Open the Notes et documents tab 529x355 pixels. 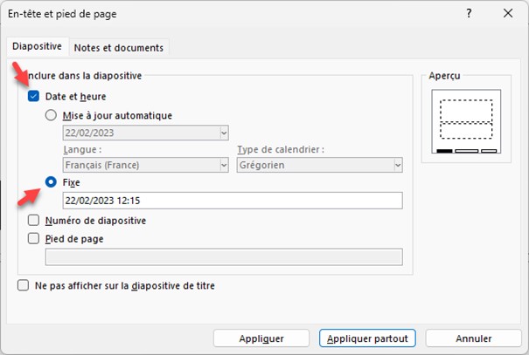[x=118, y=47]
